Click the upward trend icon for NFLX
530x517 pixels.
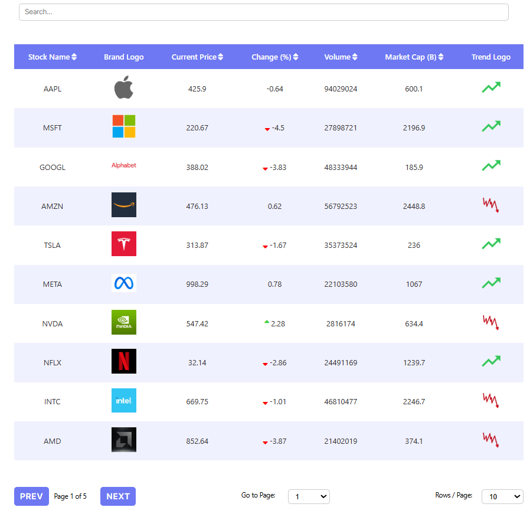click(491, 361)
